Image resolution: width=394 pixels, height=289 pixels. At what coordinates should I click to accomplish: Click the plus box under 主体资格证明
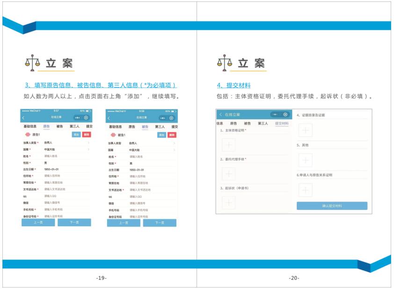tap(228, 145)
